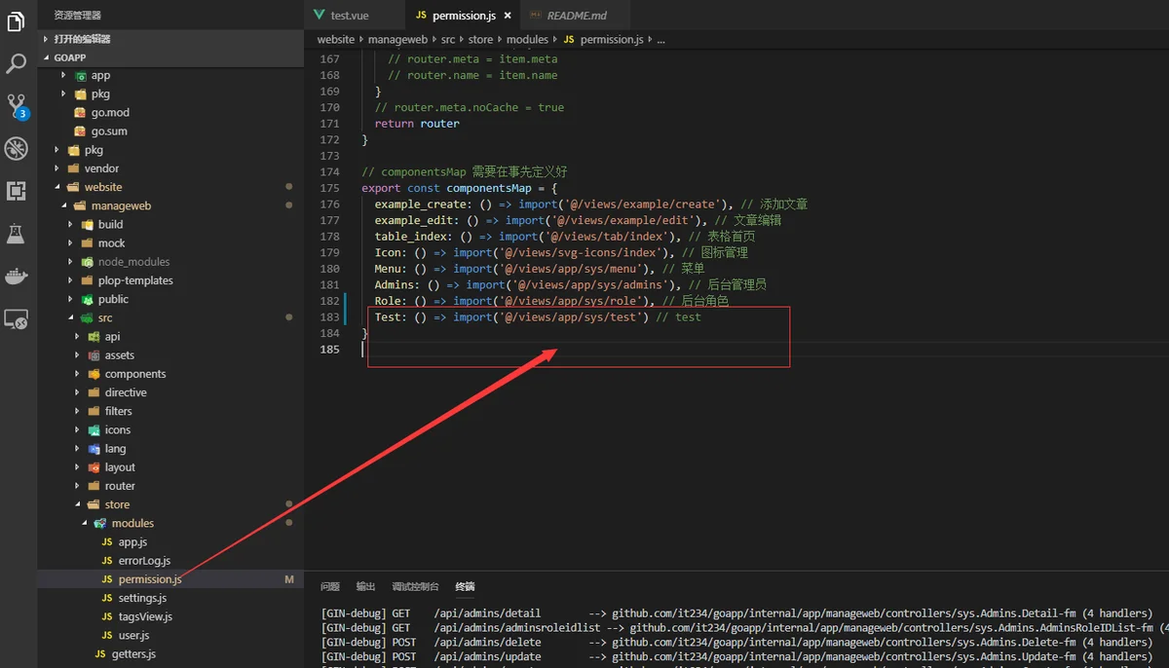Open the Explorer files icon in activity bar
The height and width of the screenshot is (668, 1169).
[16, 21]
